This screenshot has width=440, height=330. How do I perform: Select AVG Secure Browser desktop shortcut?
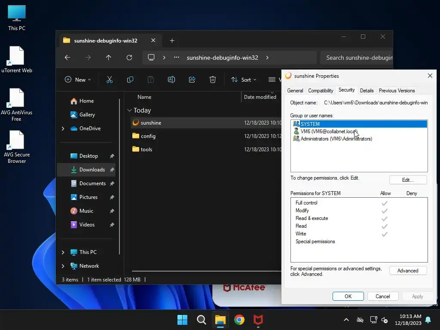[17, 147]
